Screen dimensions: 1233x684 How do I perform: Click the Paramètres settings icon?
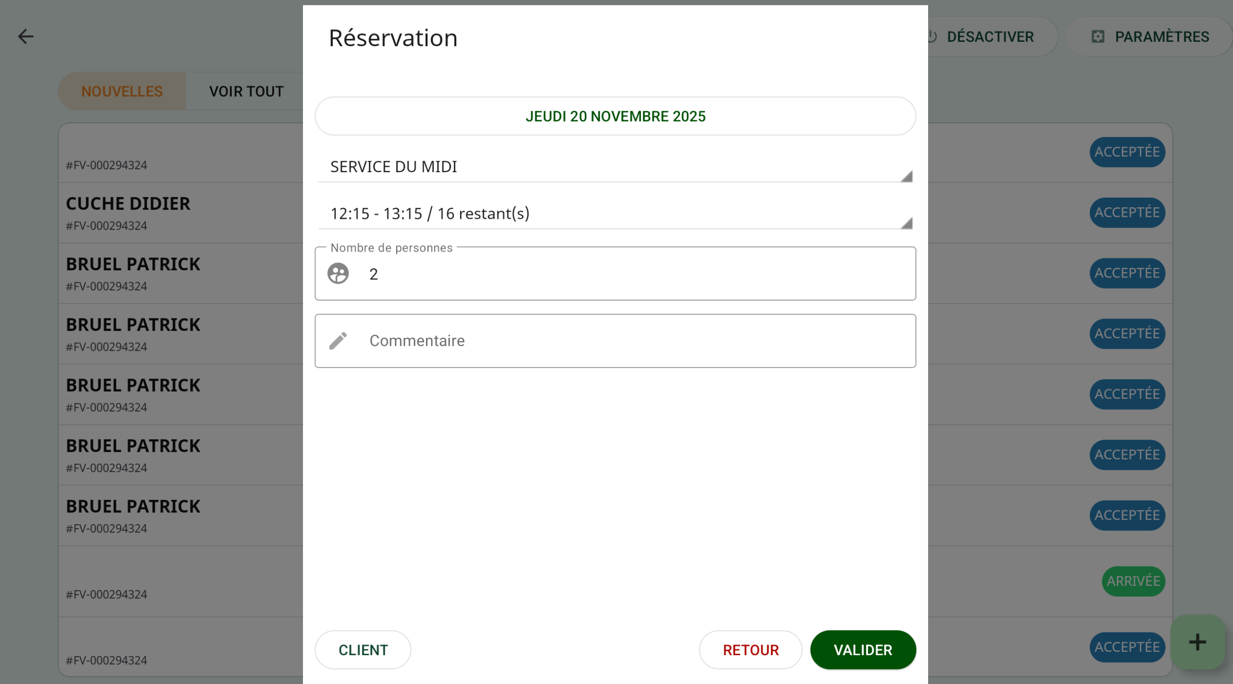click(x=1098, y=37)
